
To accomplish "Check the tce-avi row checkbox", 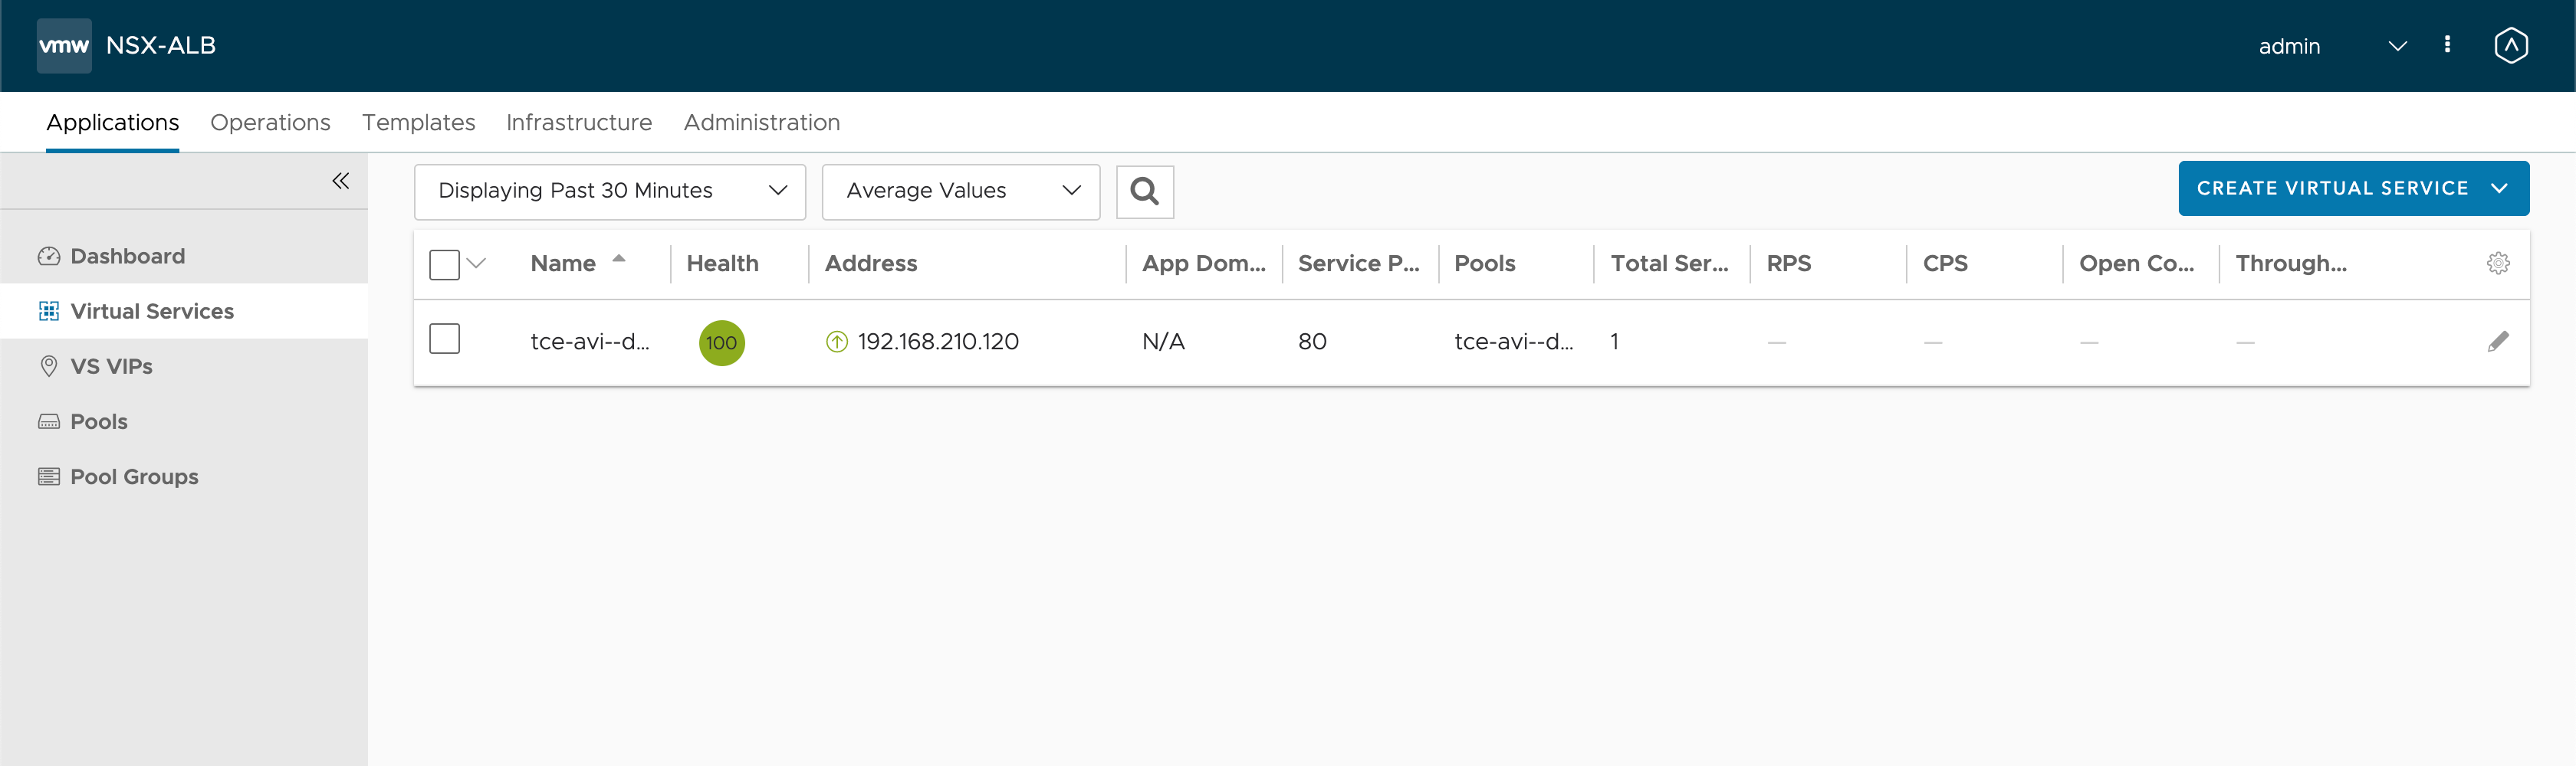I will [444, 339].
